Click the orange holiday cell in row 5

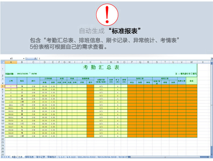click(90, 86)
